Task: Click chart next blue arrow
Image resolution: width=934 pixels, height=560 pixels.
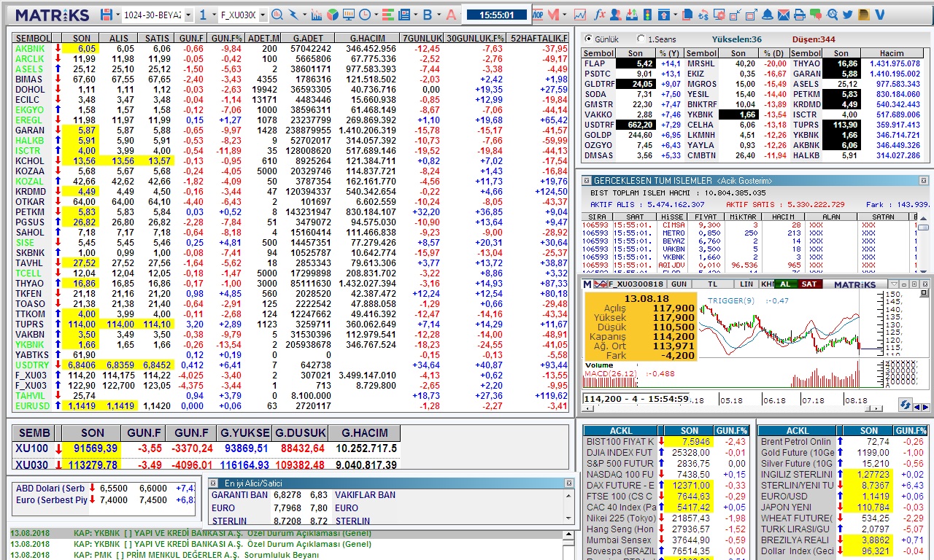Action: pyautogui.click(x=927, y=408)
